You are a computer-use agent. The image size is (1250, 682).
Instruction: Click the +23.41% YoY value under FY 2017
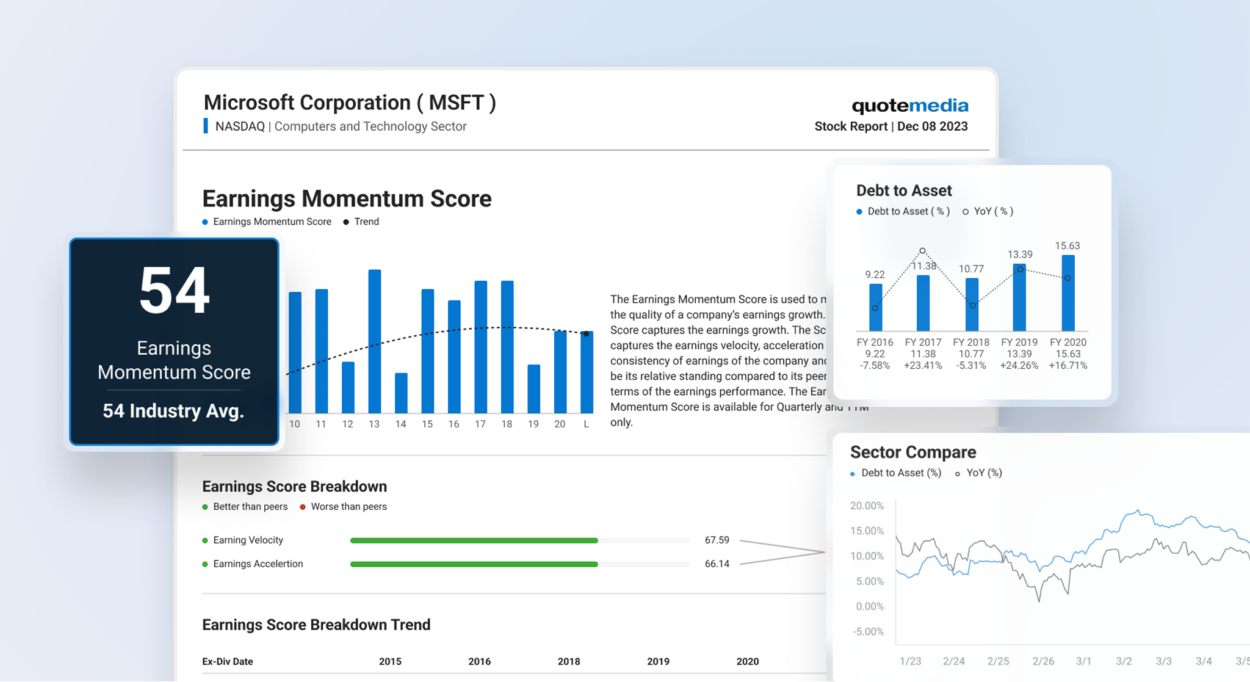pyautogui.click(x=923, y=366)
